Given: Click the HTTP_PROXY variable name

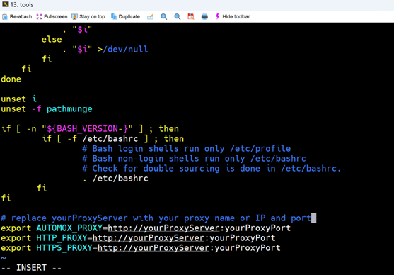Looking at the screenshot, I should click(62, 238).
